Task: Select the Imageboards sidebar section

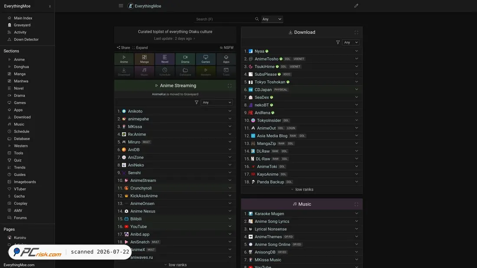Action: (25, 182)
